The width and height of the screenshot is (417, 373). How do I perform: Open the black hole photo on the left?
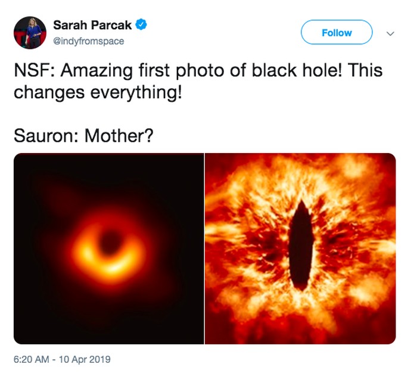108,248
